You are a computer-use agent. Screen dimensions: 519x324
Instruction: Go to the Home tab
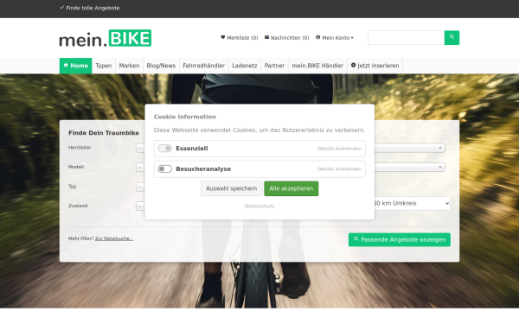click(x=76, y=66)
